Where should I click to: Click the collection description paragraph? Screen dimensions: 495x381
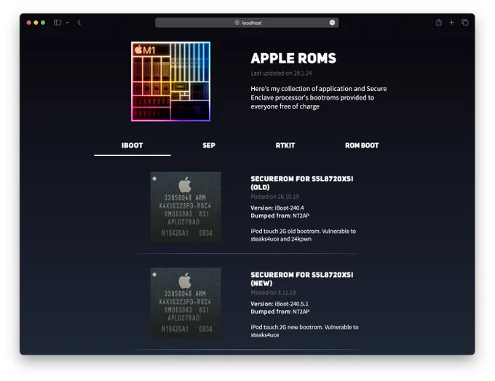click(319, 98)
